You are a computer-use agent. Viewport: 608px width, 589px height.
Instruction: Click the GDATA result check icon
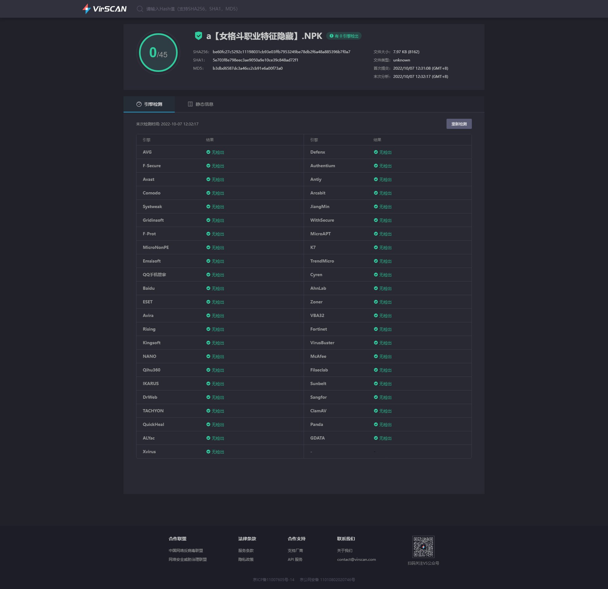[x=376, y=438]
